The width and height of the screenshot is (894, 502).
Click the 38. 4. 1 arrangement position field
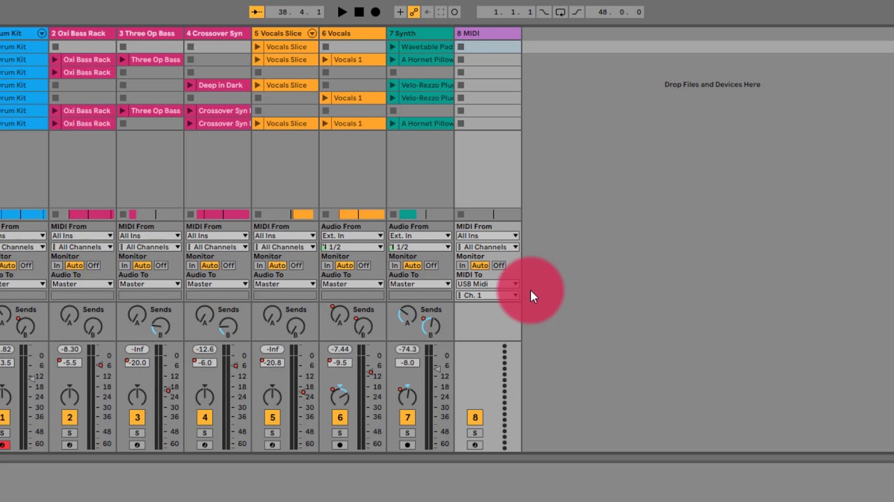300,12
